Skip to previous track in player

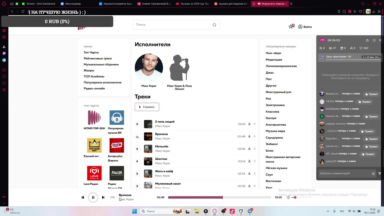pyautogui.click(x=83, y=197)
